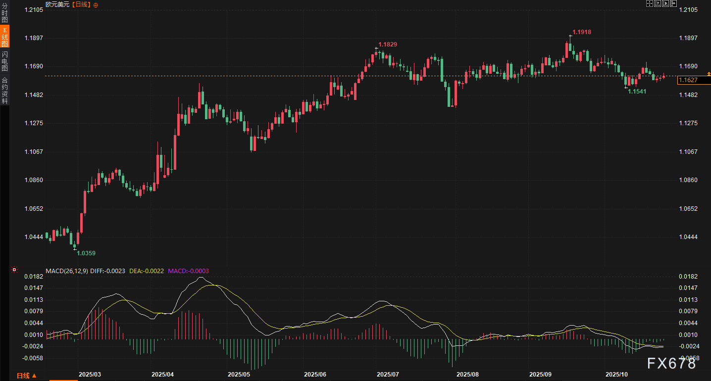The image size is (711, 381).
Task: Open the 合约资料 tab
Action: tap(4, 90)
